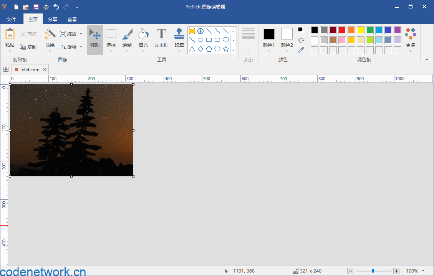The width and height of the screenshot is (434, 276).
Task: Open 更多 more colors palette
Action: 411,39
